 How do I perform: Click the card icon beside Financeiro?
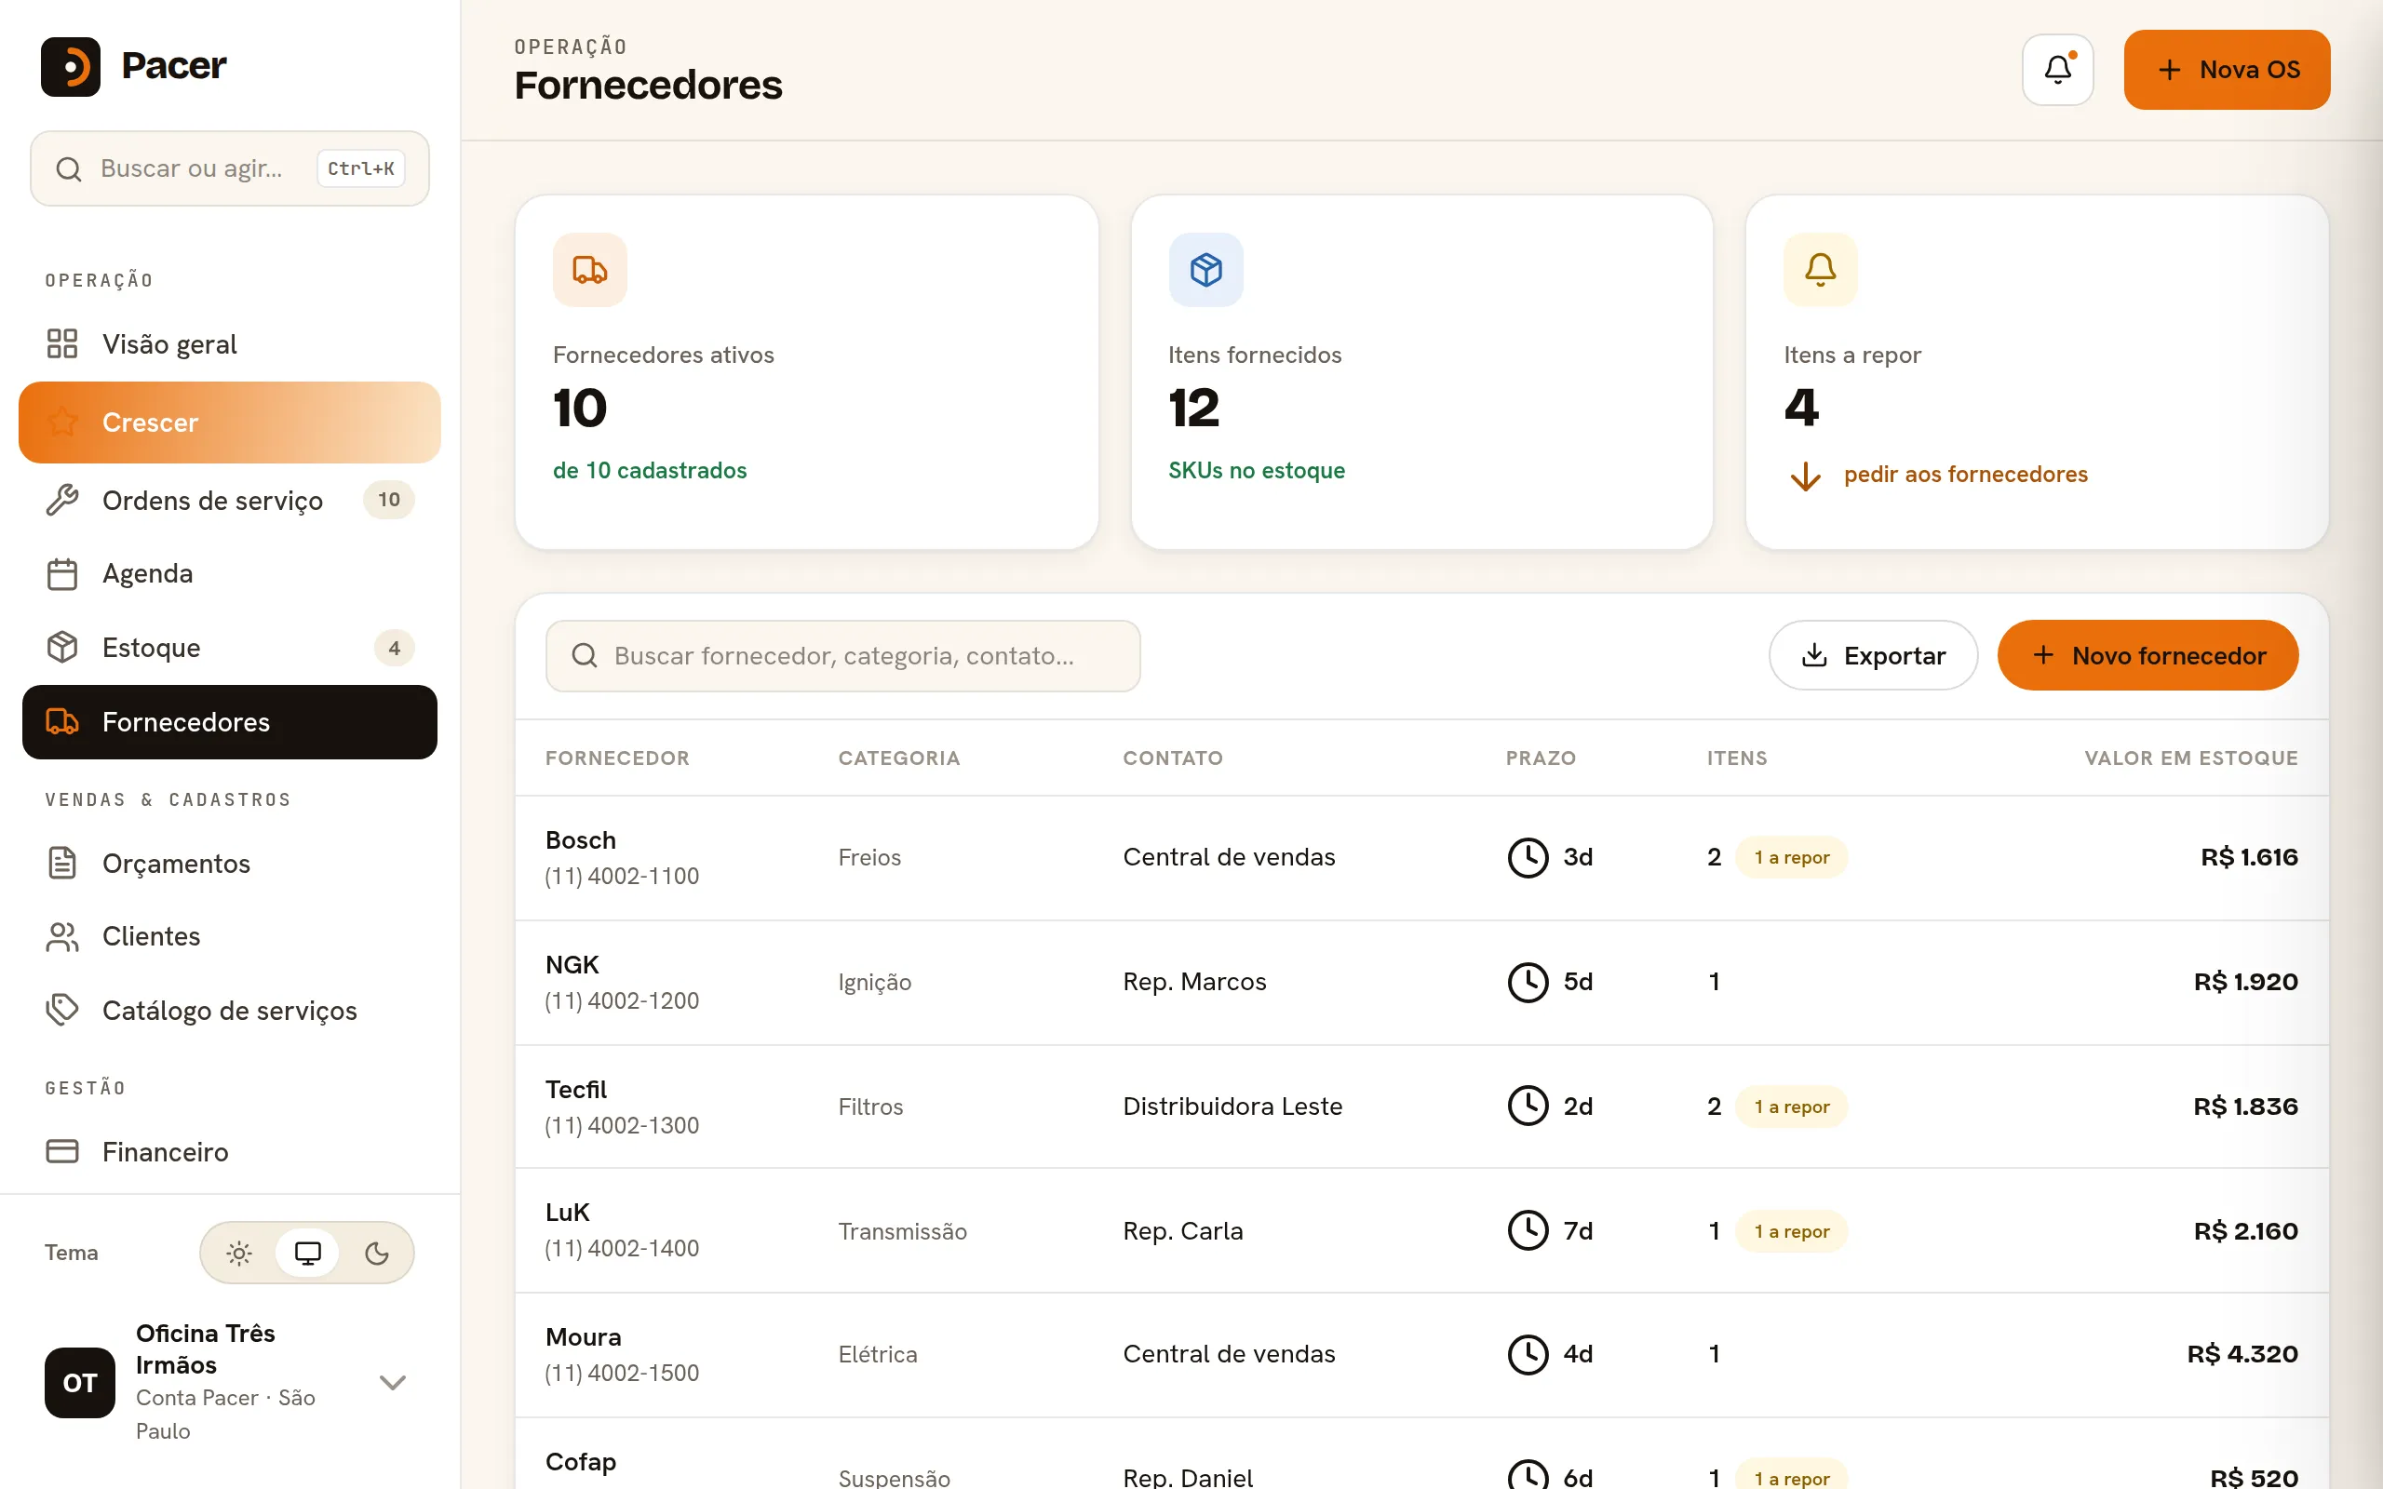click(62, 1151)
